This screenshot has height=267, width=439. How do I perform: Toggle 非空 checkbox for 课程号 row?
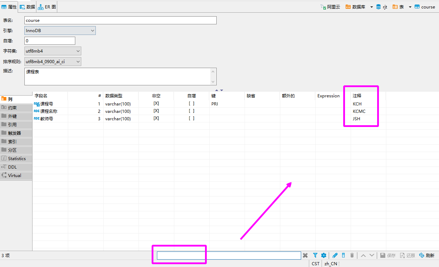pyautogui.click(x=156, y=104)
